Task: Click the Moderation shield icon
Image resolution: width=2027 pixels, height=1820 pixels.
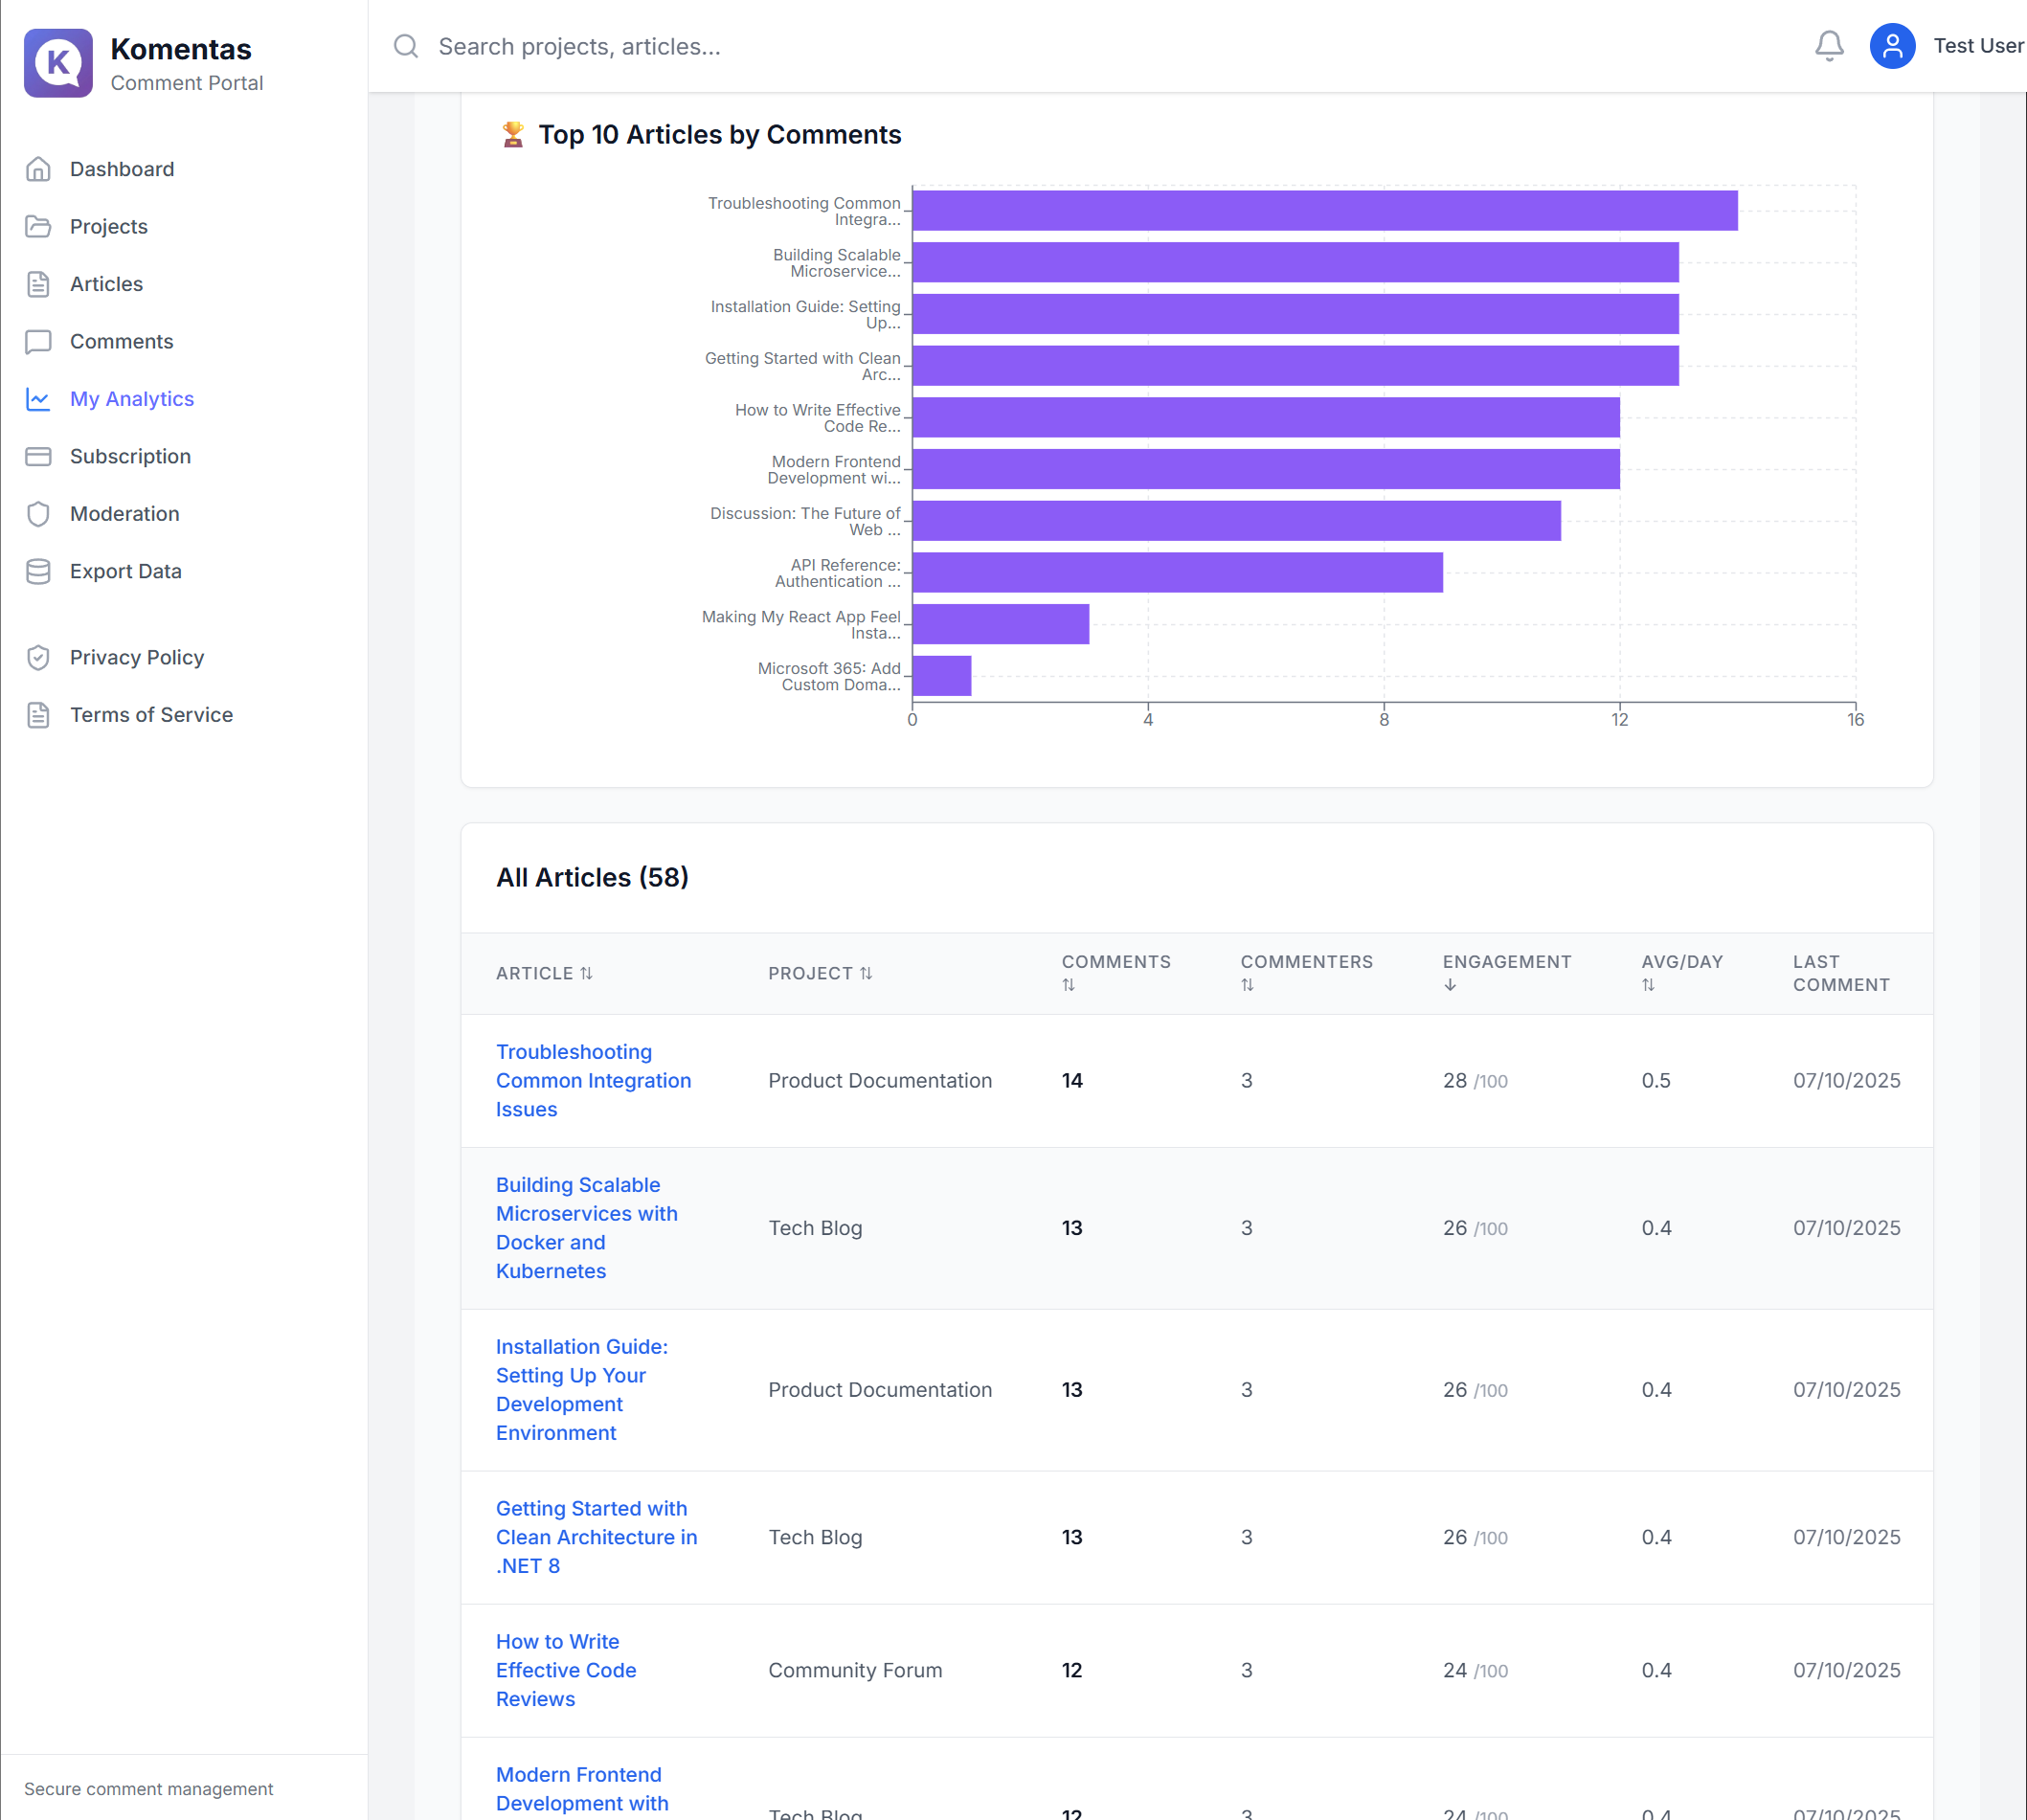Action: point(38,514)
